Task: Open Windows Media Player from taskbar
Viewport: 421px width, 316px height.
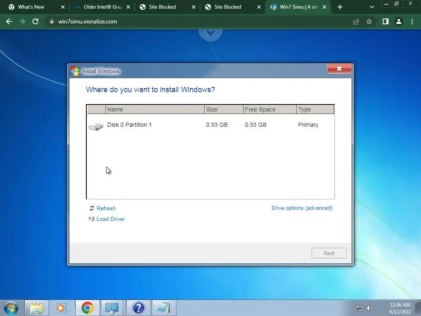Action: [x=62, y=308]
